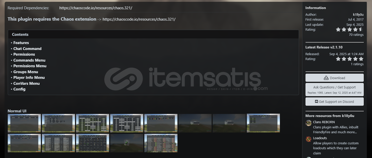Viewport: 372px width, 158px height.
Task: Click release time 'Sep 4, 2025 at 1:24 AM'
Action: tap(346, 54)
